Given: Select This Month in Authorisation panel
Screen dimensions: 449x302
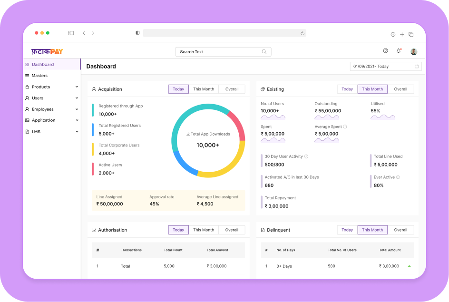Looking at the screenshot, I should click(x=204, y=230).
